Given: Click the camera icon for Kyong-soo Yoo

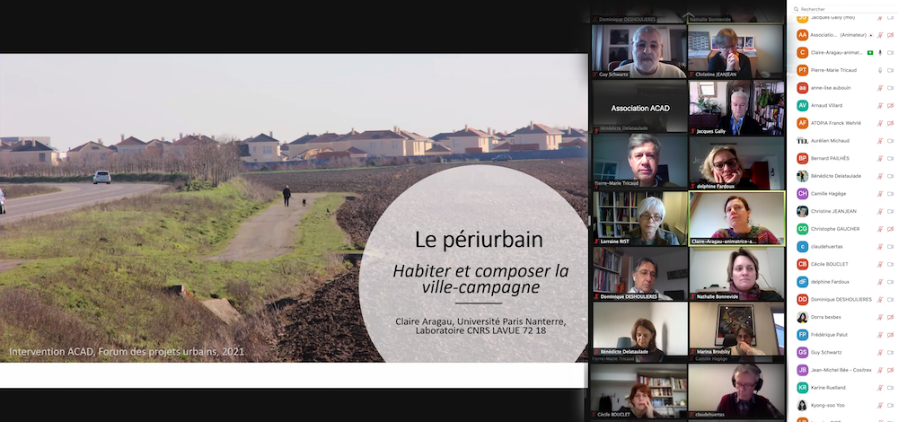Looking at the screenshot, I should (891, 405).
